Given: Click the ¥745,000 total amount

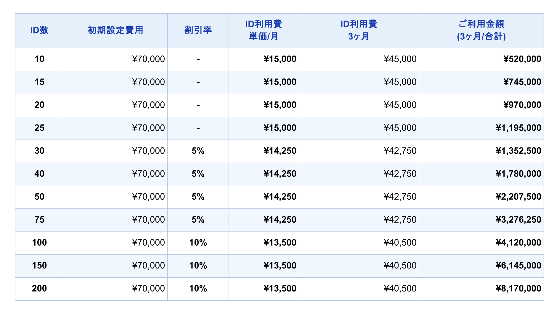Looking at the screenshot, I should point(522,82).
